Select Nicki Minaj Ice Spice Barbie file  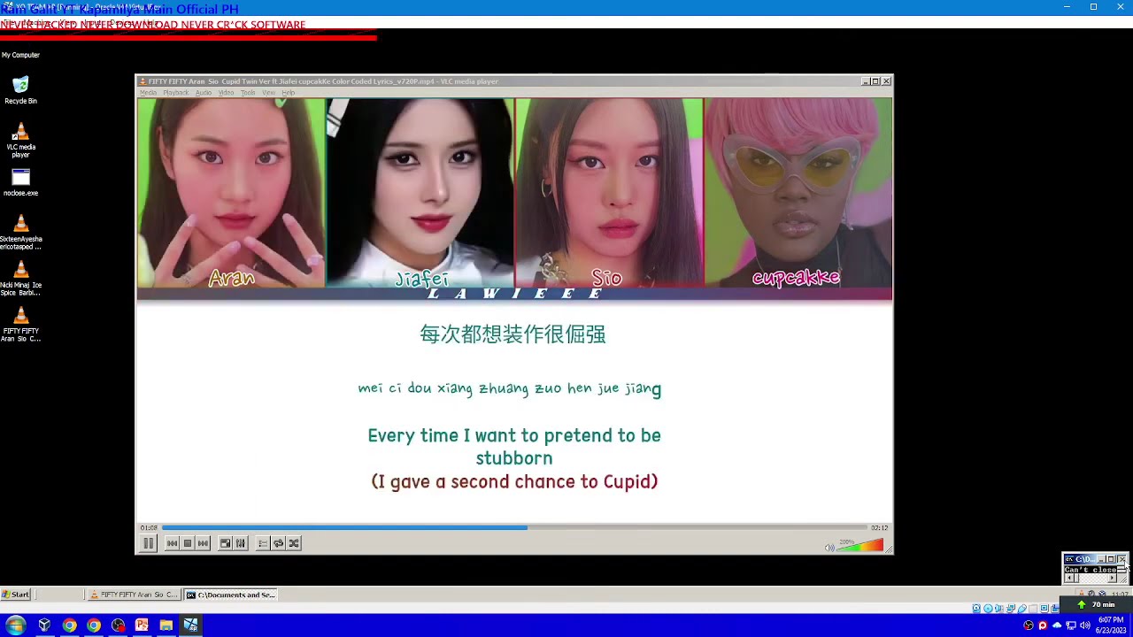[20, 279]
